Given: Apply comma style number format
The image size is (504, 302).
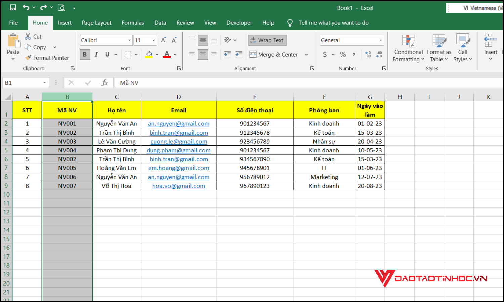Looking at the screenshot, I should (x=354, y=54).
